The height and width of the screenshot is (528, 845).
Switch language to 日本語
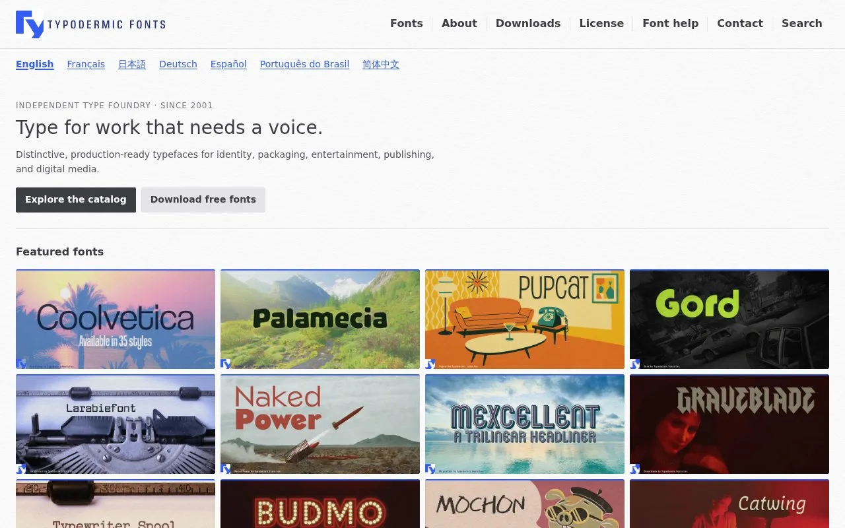pyautogui.click(x=132, y=64)
